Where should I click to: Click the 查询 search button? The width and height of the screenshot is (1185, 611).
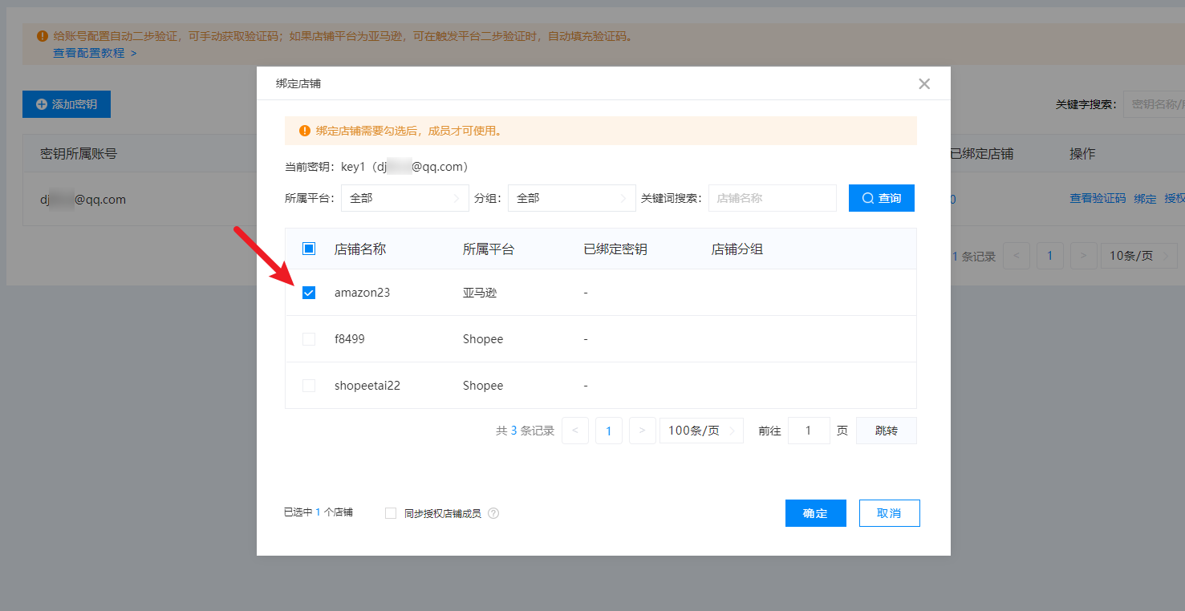881,198
